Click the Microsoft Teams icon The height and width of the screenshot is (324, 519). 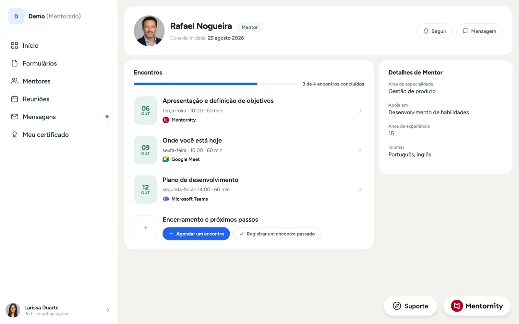166,199
